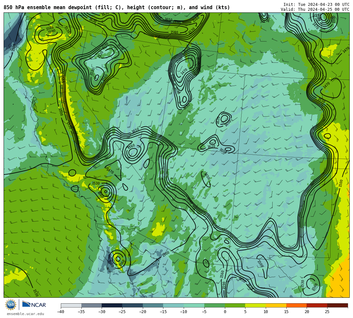
Task: Click the plot title about 850 hPa dewpoint
Action: (117, 8)
